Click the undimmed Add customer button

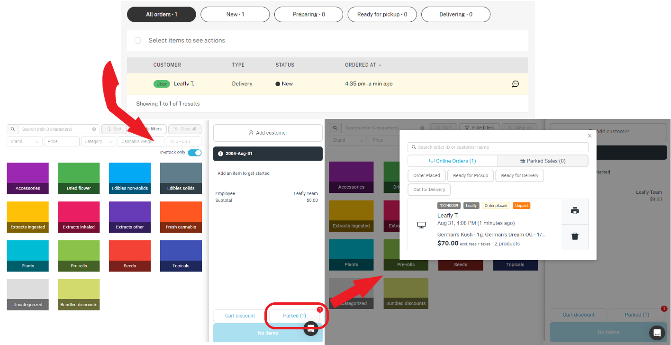268,133
